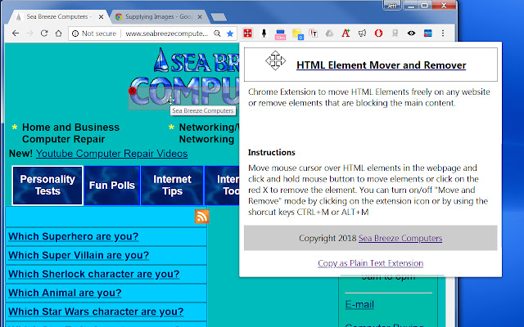Click the red X on the highlighted logo

[133, 91]
